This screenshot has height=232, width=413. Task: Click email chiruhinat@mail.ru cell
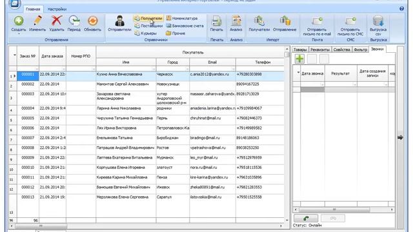coord(212,120)
